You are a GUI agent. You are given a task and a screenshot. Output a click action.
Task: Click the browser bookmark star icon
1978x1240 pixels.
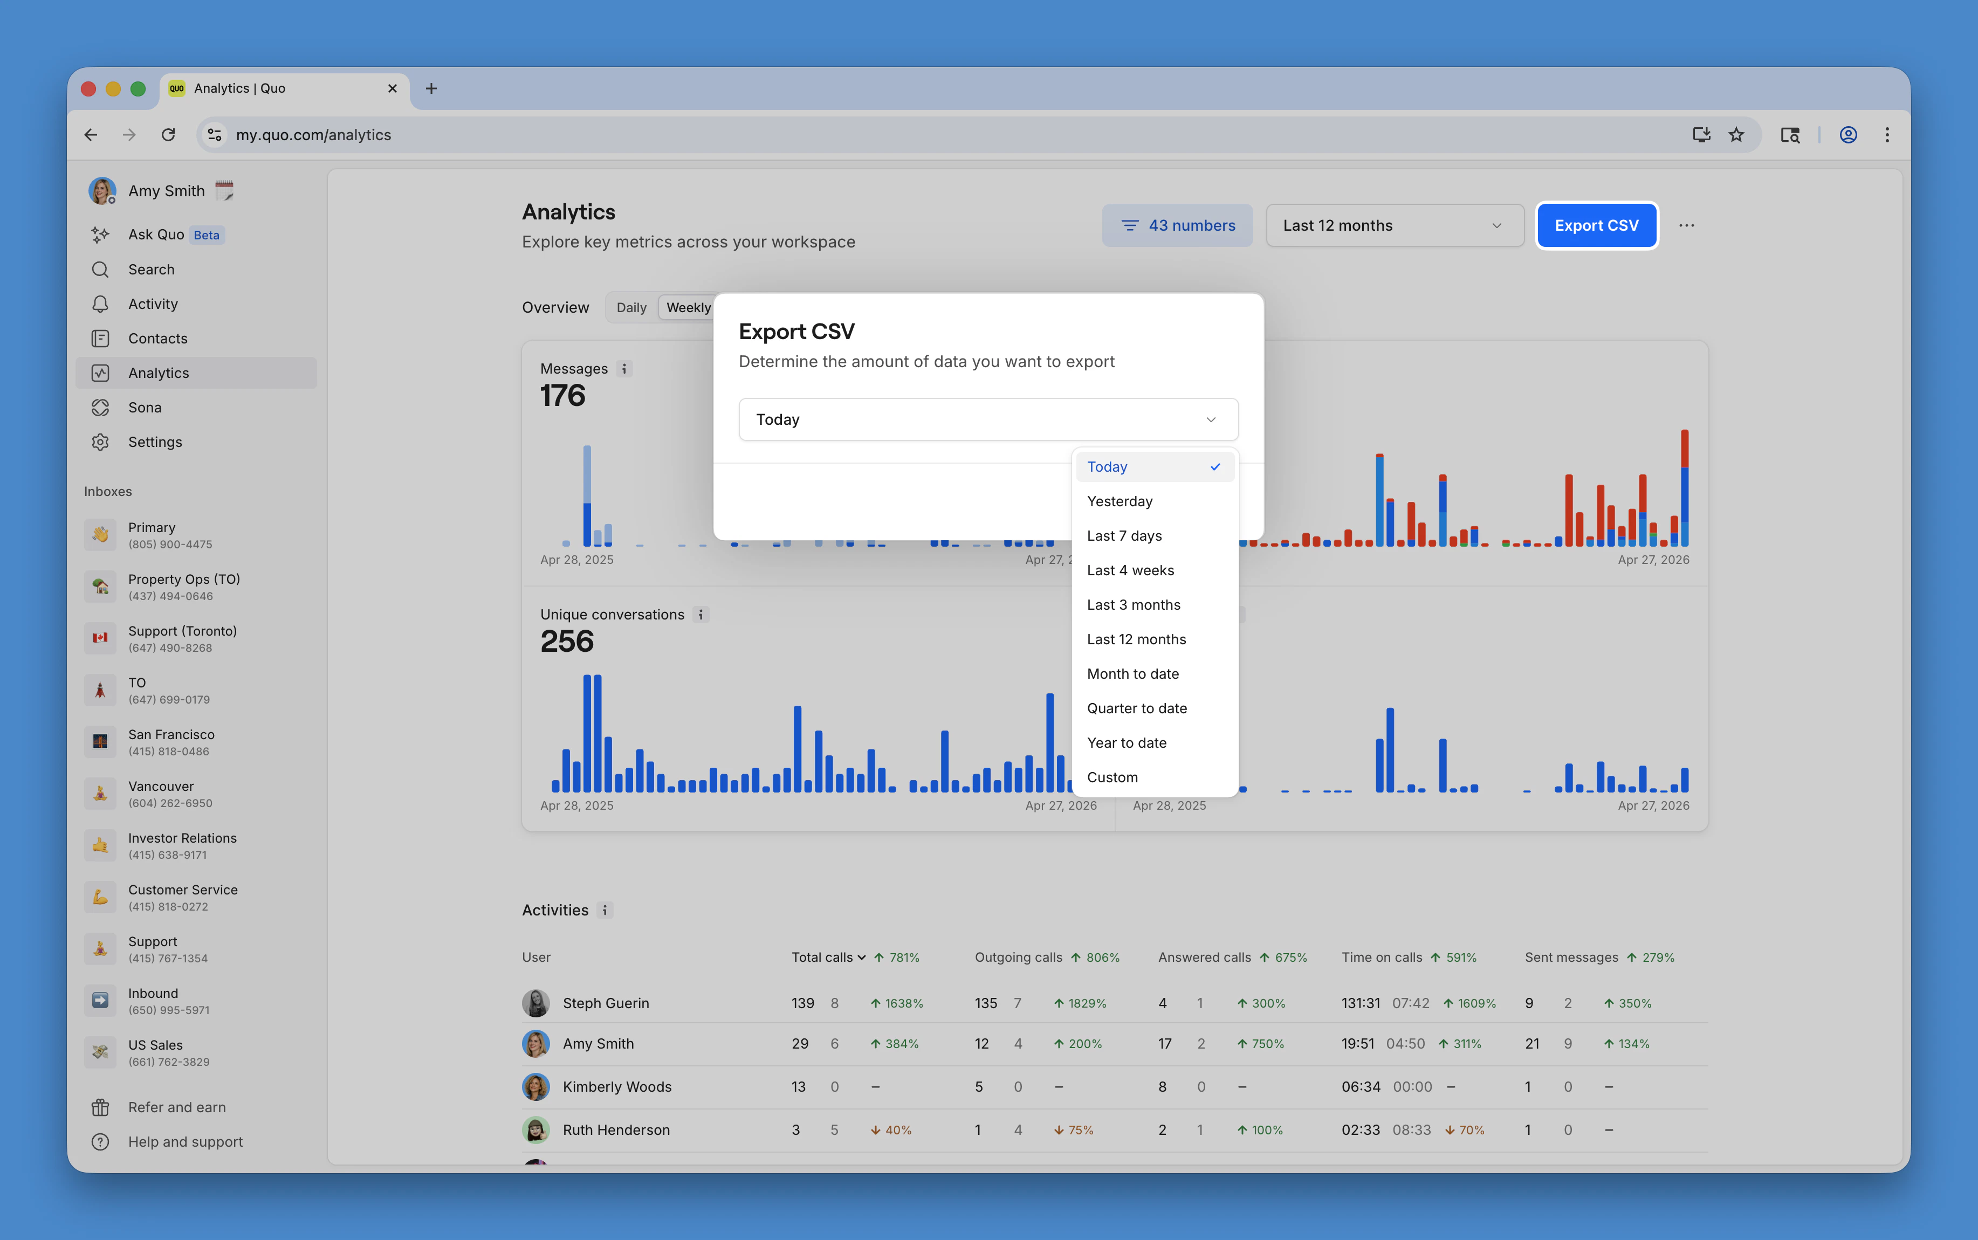[1736, 134]
